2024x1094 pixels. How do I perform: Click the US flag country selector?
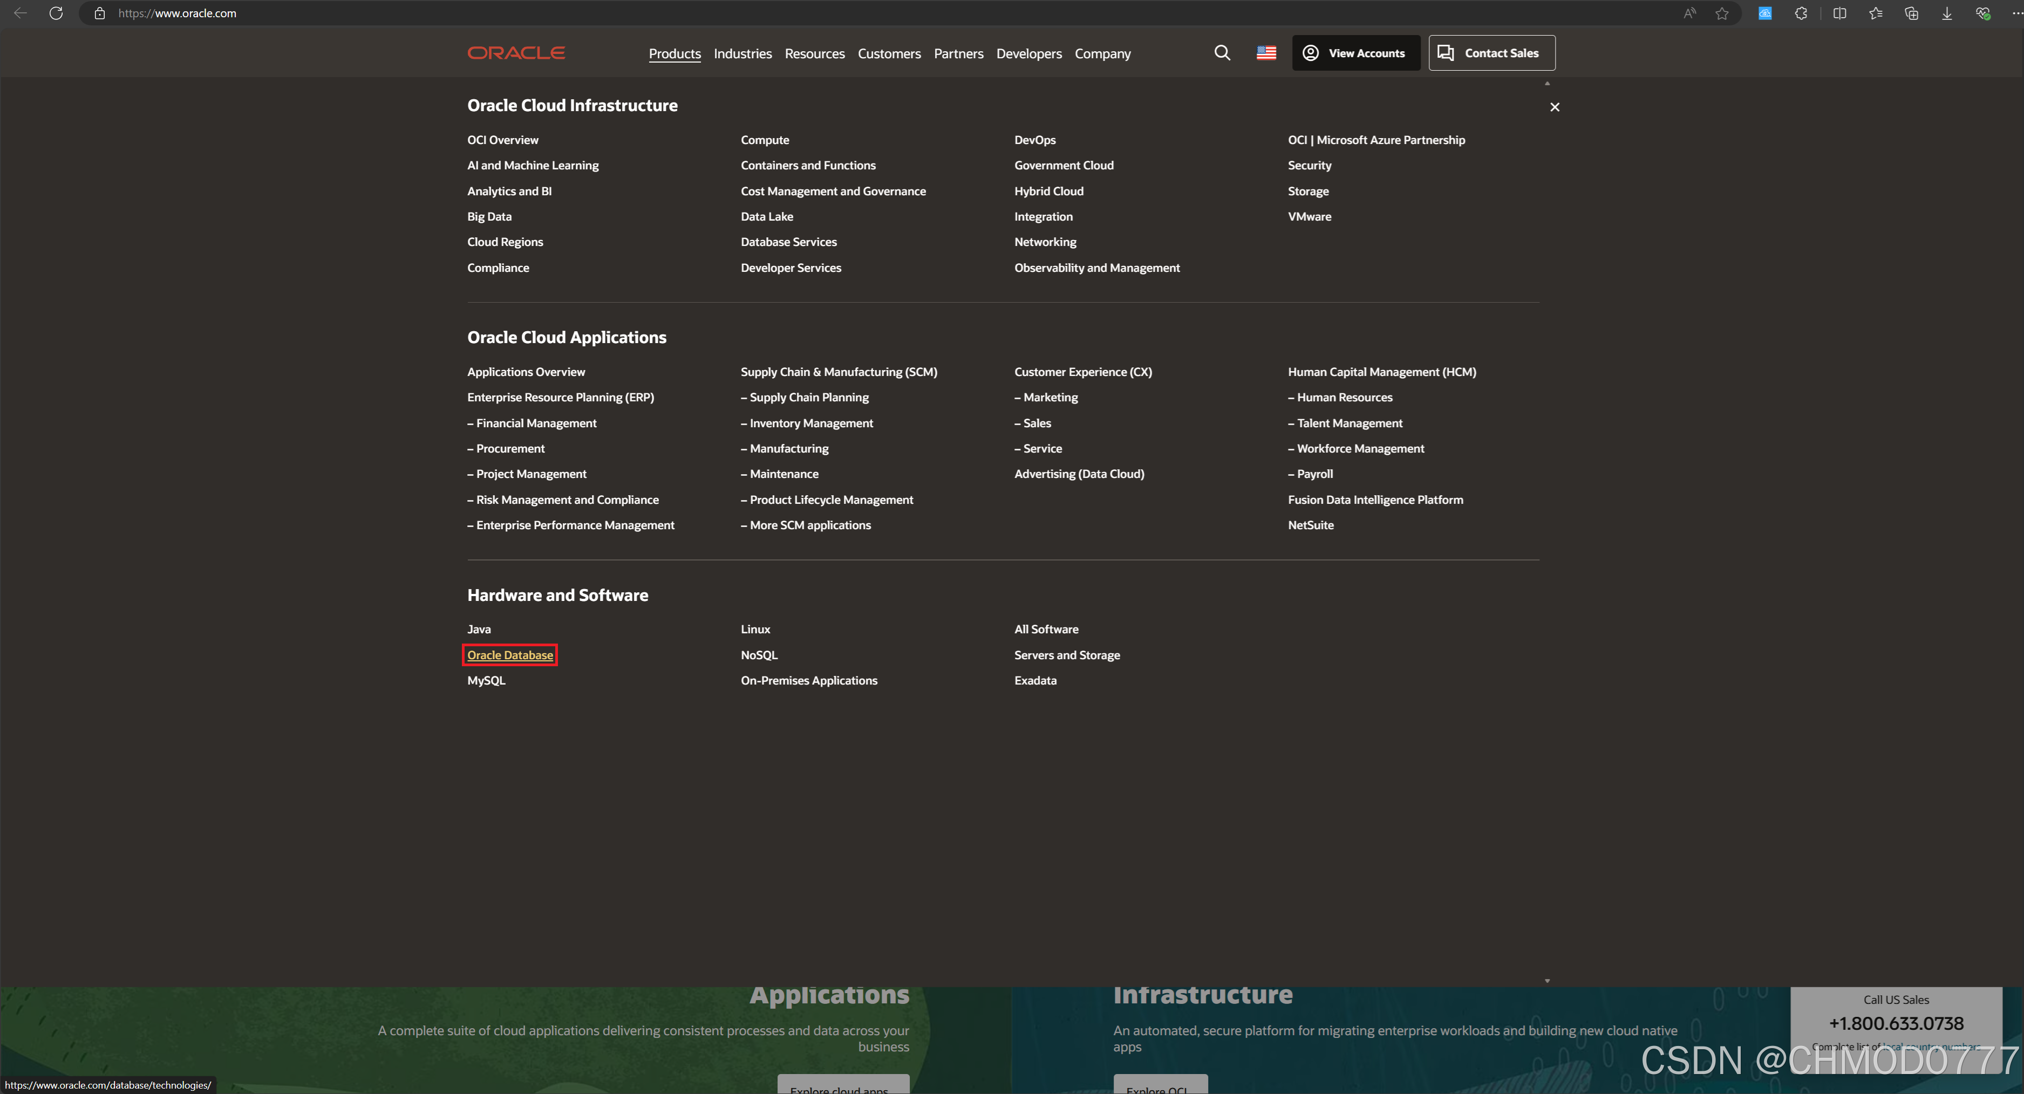click(x=1266, y=53)
